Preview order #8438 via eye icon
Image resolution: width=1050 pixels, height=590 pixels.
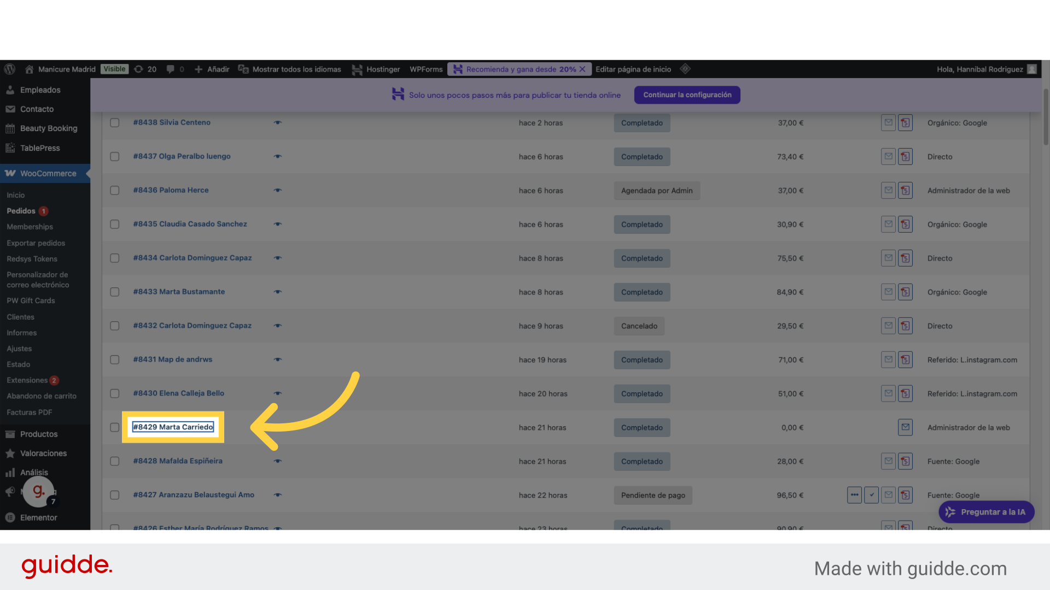tap(278, 123)
